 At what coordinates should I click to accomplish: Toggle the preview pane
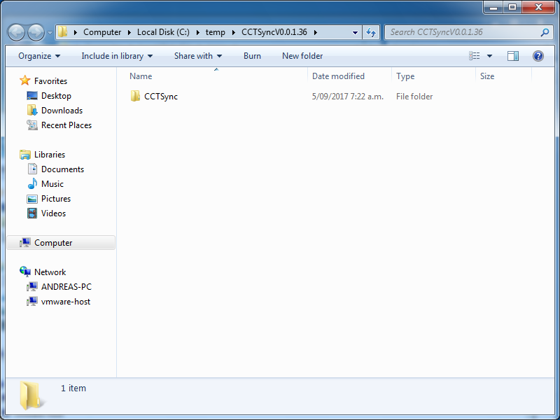tap(513, 56)
